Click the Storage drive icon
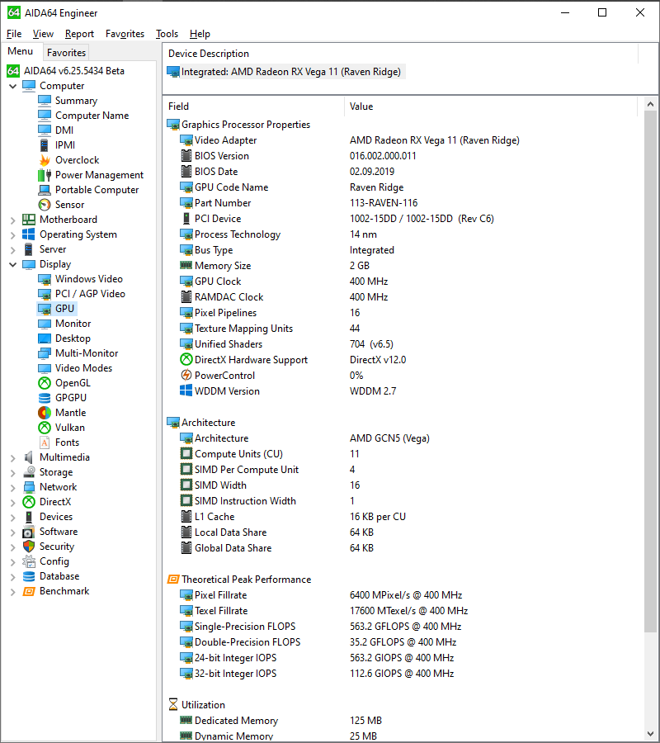The image size is (660, 743). tap(29, 472)
